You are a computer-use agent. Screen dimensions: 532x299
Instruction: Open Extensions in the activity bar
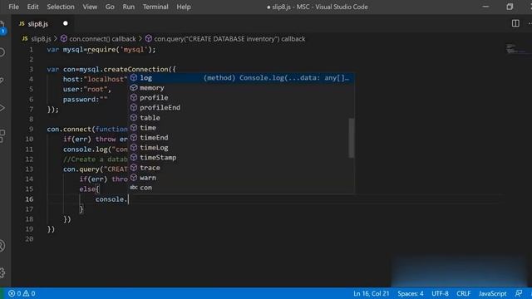point(2,135)
